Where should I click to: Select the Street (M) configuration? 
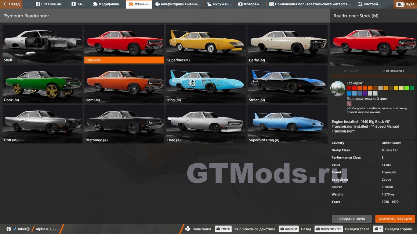tap(288, 84)
